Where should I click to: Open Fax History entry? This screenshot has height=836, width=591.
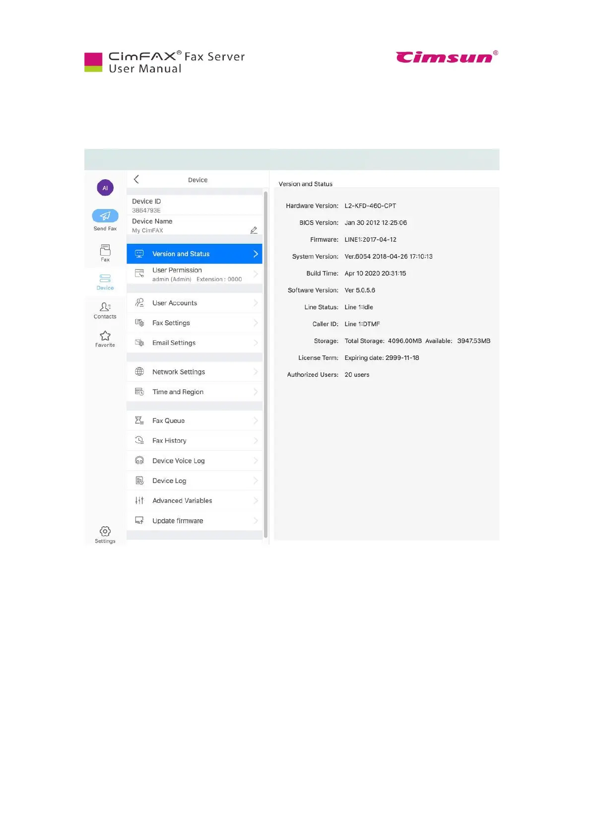(195, 440)
